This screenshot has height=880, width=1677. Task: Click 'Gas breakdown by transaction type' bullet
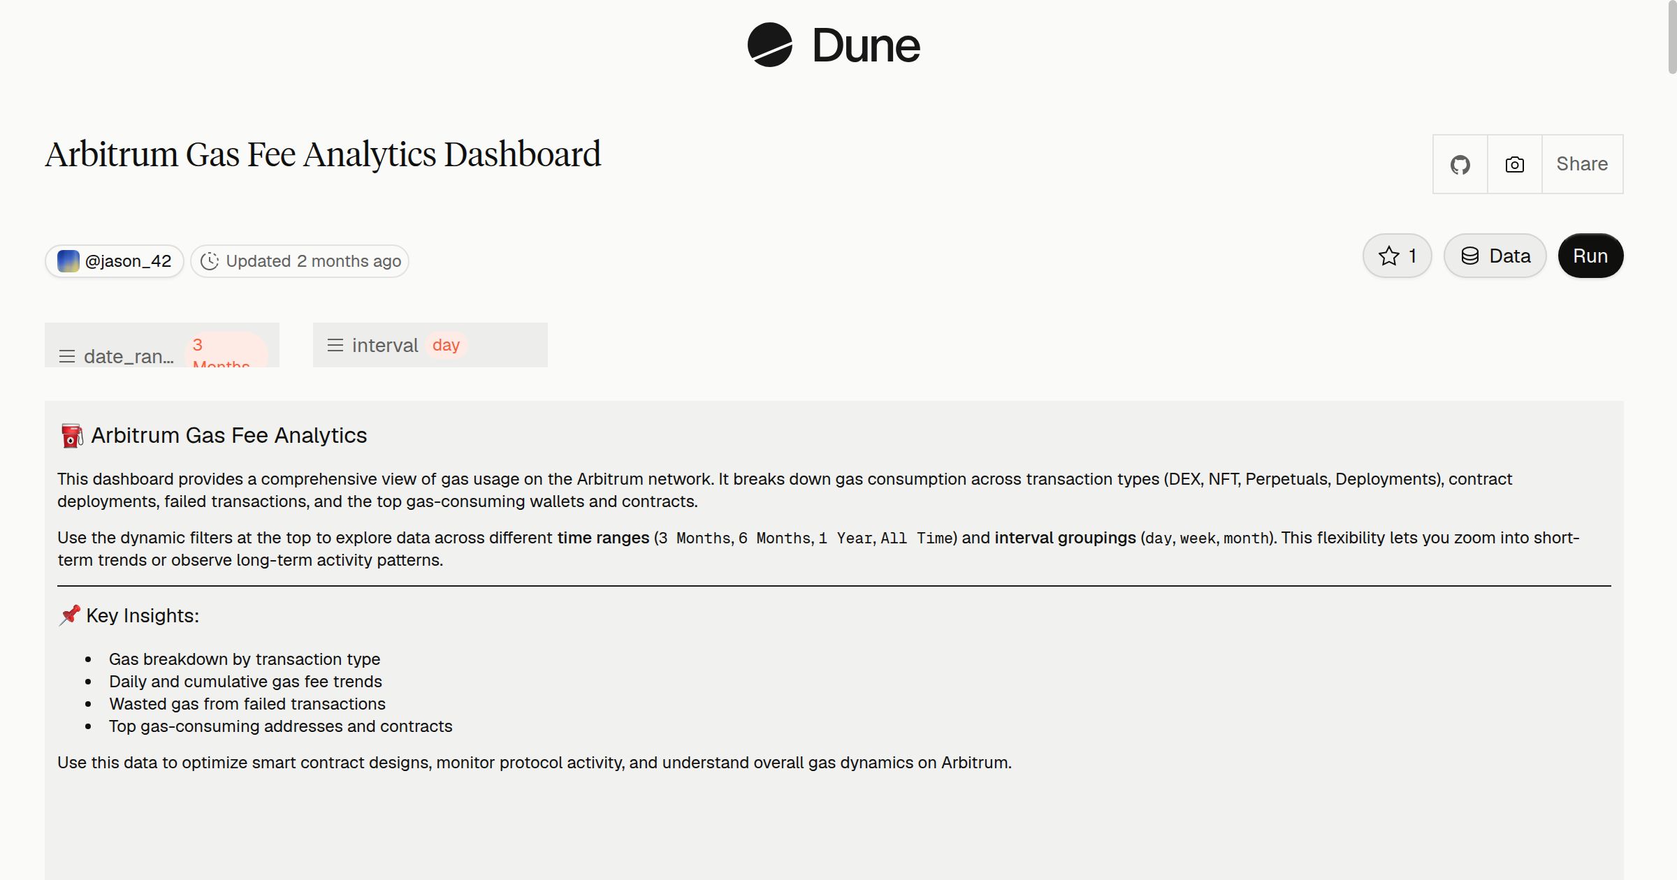pyautogui.click(x=245, y=659)
